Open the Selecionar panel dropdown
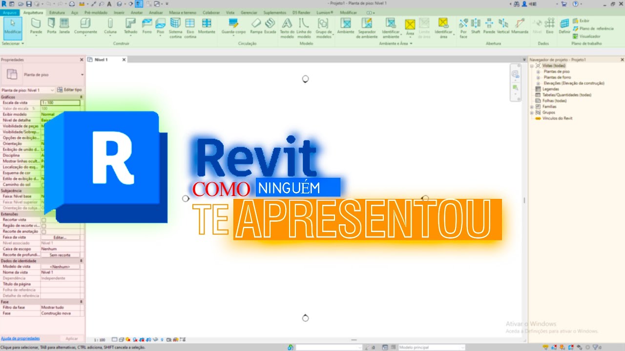The width and height of the screenshot is (625, 351). (12, 43)
